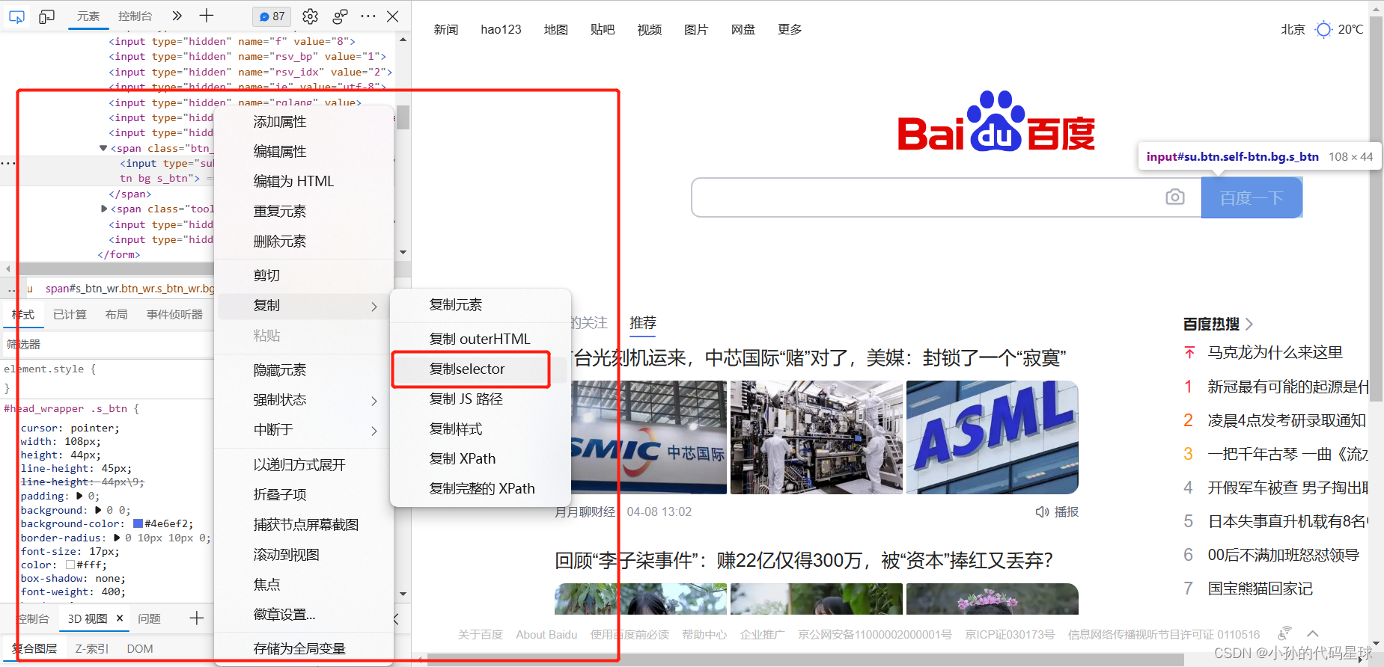Image resolution: width=1384 pixels, height=667 pixels.
Task: Select the Z-索引 tab
Action: [92, 648]
